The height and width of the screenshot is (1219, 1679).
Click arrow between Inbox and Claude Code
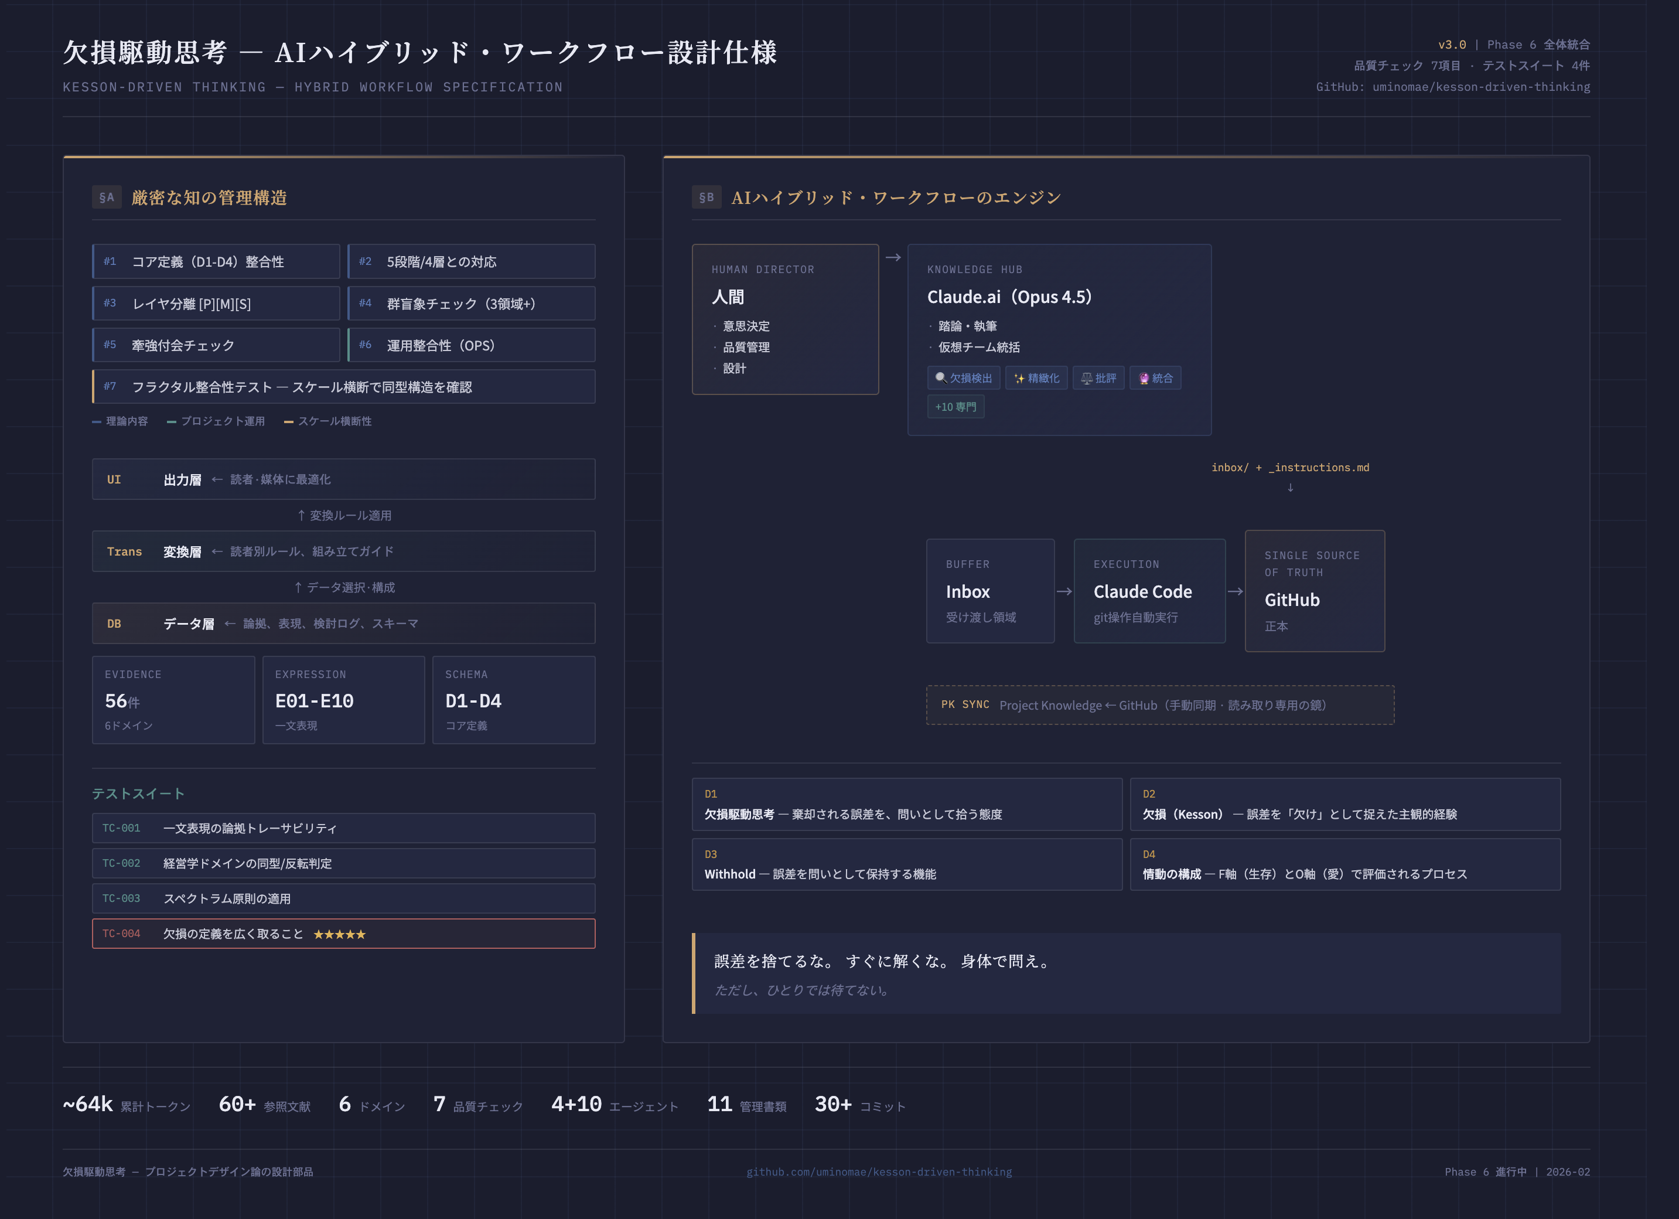[x=1064, y=591]
